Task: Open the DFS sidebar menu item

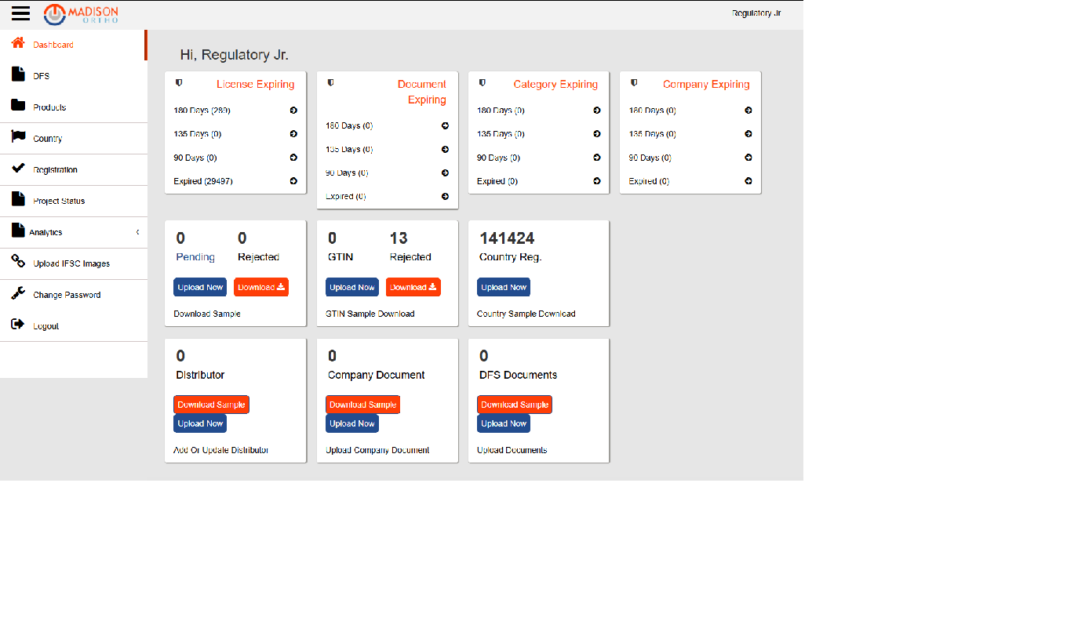Action: pos(41,76)
